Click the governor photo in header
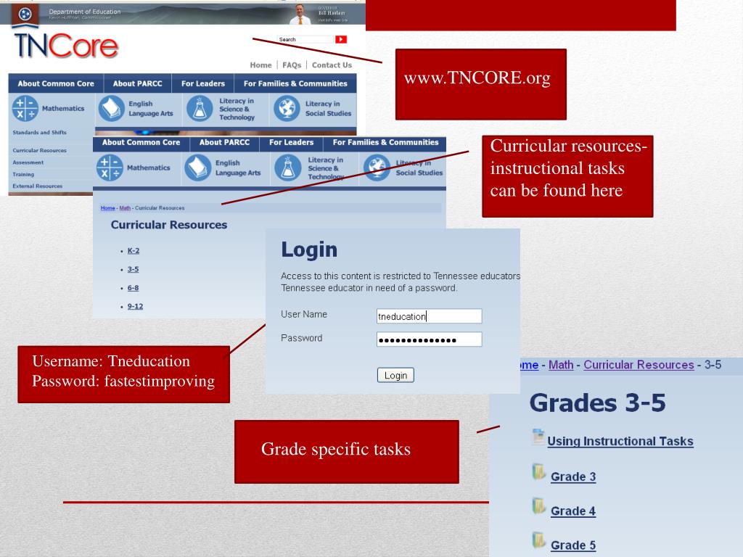 point(300,15)
